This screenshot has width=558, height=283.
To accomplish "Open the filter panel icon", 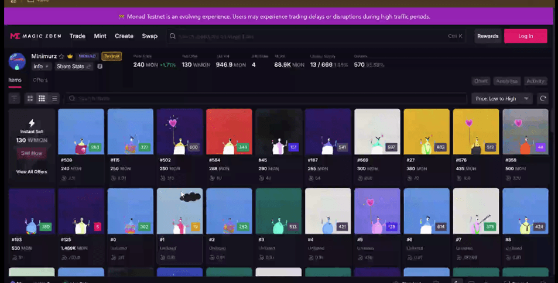I will coord(14,98).
